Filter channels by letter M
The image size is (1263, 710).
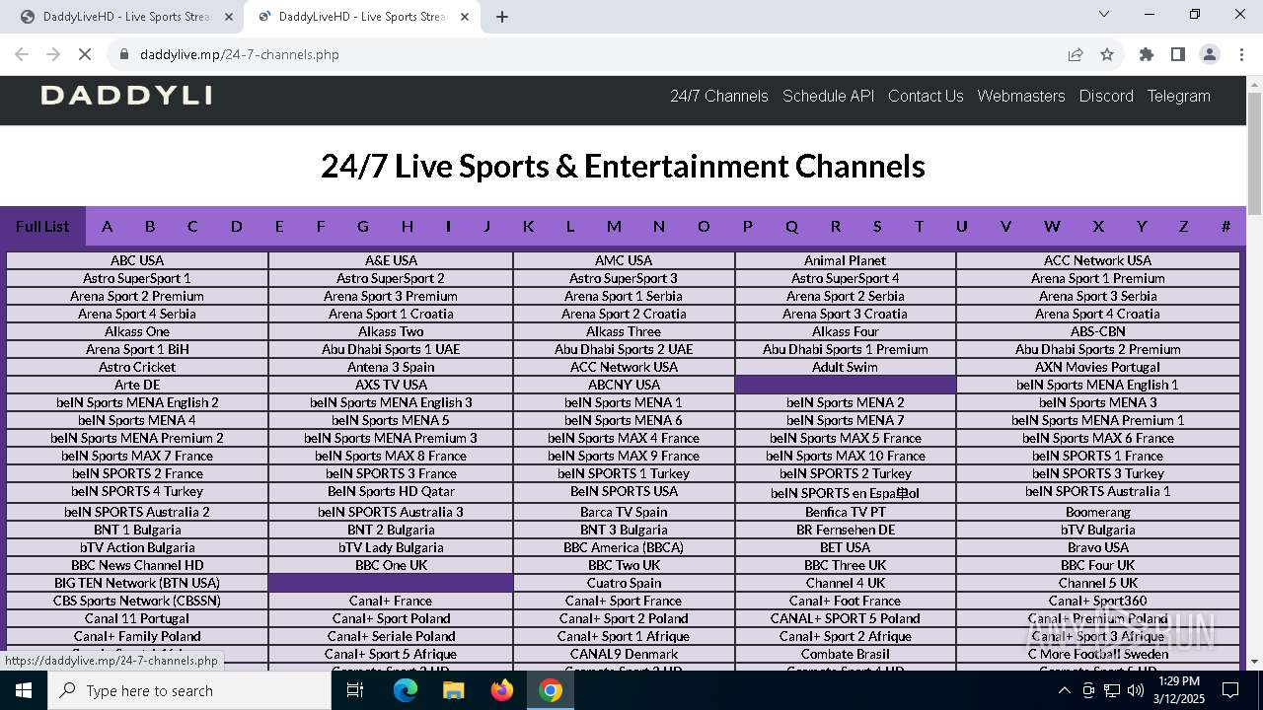click(x=614, y=226)
